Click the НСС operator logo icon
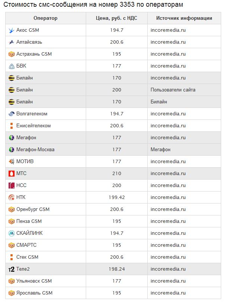229x305 pixels. click(x=11, y=186)
